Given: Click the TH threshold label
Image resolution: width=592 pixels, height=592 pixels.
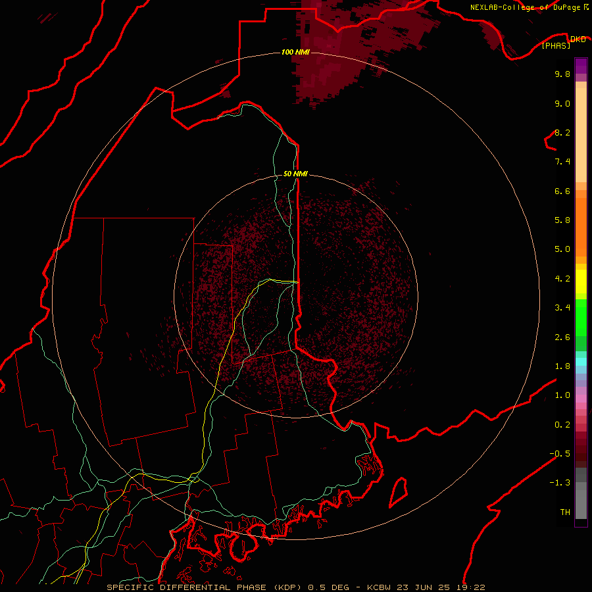Looking at the screenshot, I should [565, 512].
